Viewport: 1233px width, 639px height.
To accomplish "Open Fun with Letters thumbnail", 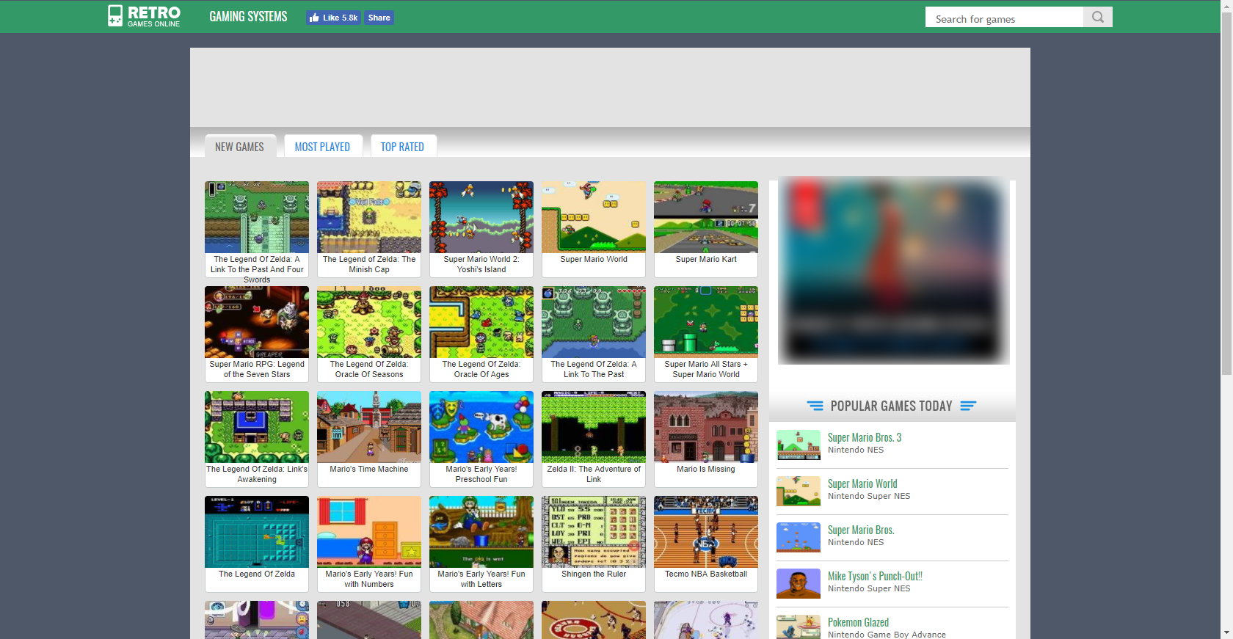I will (x=481, y=532).
